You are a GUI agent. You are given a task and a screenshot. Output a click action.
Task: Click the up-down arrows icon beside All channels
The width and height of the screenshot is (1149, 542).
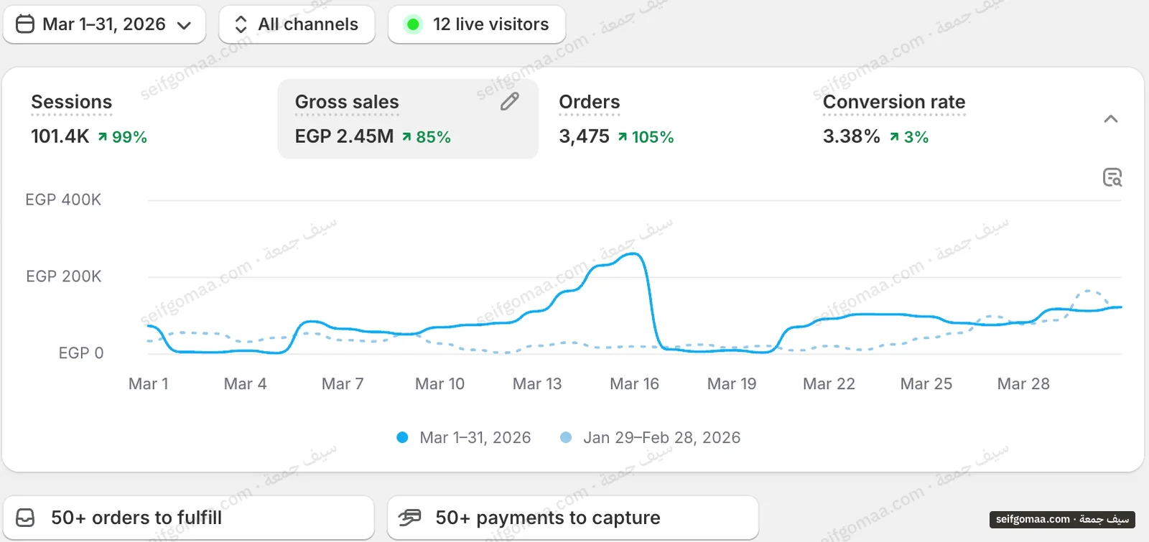click(241, 24)
